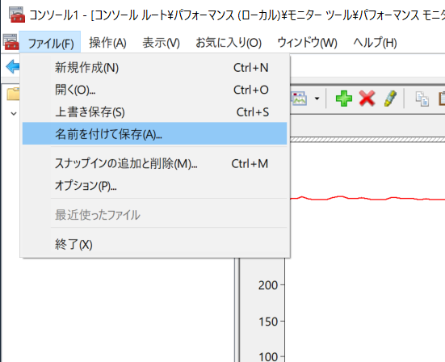Click the Copy Properties icon

(x=422, y=99)
